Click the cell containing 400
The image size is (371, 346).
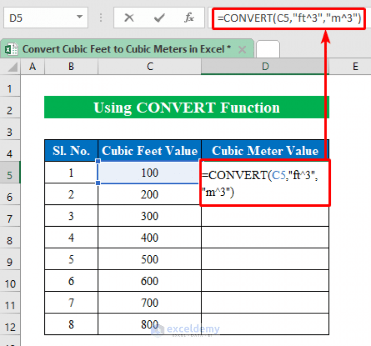tap(150, 238)
